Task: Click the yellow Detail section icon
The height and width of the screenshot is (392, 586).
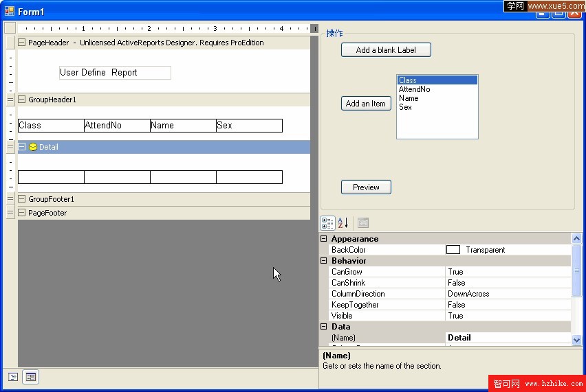Action: click(33, 147)
